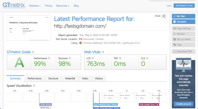
Task: Open Page Settings
Action: pos(183,29)
